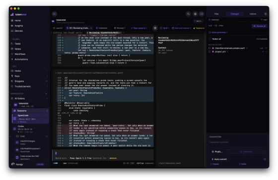
Task: Open the Split dropdown
Action: (164, 28)
